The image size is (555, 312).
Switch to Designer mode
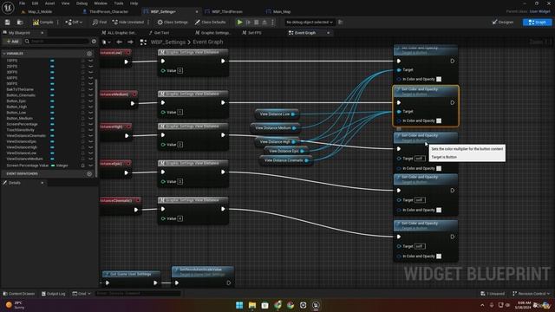[503, 23]
